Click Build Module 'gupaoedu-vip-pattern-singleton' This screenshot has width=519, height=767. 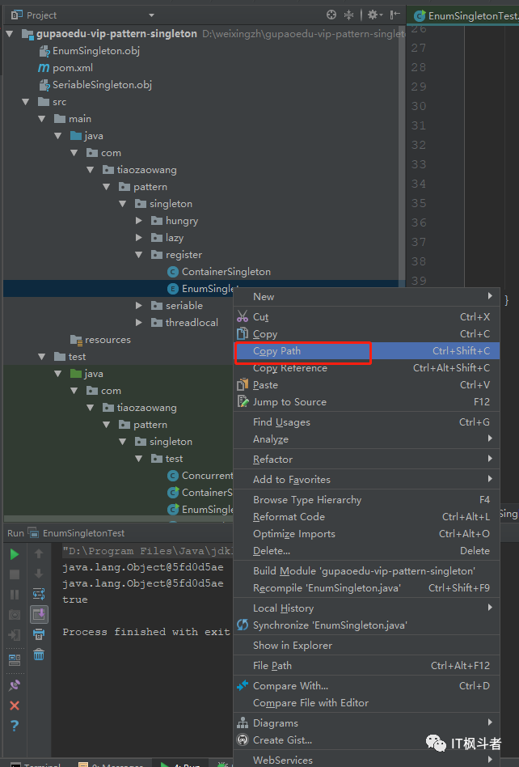click(366, 571)
